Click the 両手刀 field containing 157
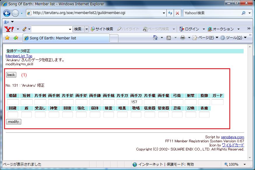The image size is (255, 170). [136, 102]
